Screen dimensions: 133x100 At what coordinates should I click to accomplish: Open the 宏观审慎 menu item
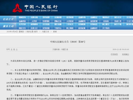point(58,17)
